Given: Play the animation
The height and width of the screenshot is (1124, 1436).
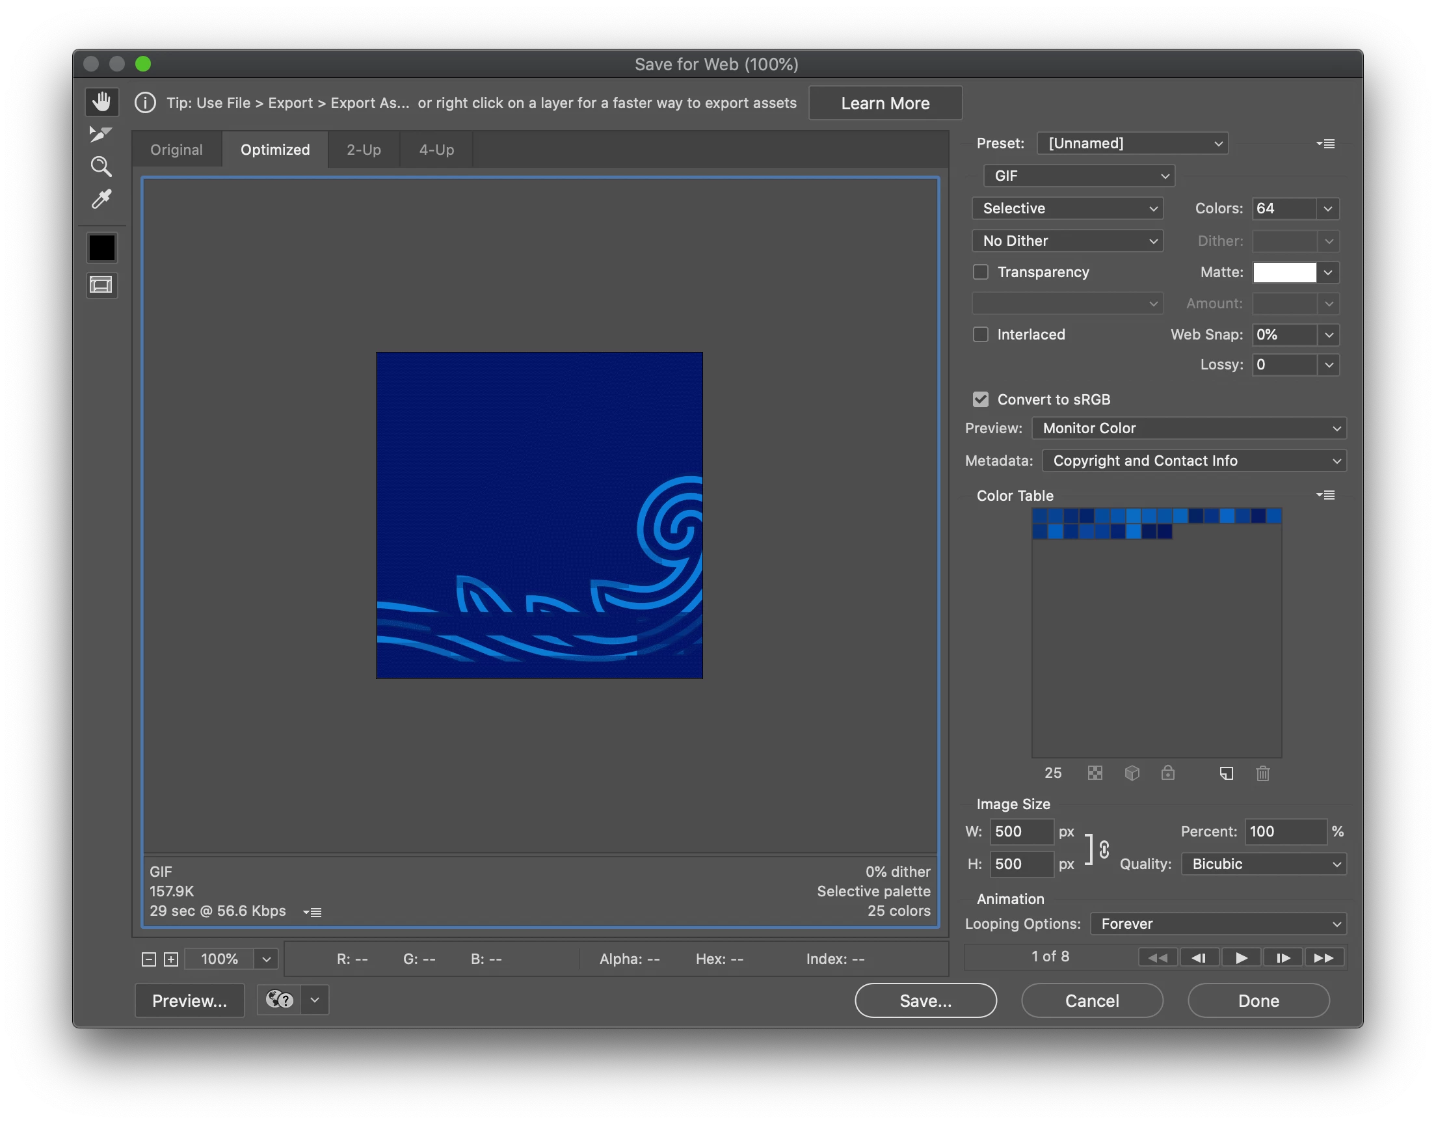Looking at the screenshot, I should 1241,957.
